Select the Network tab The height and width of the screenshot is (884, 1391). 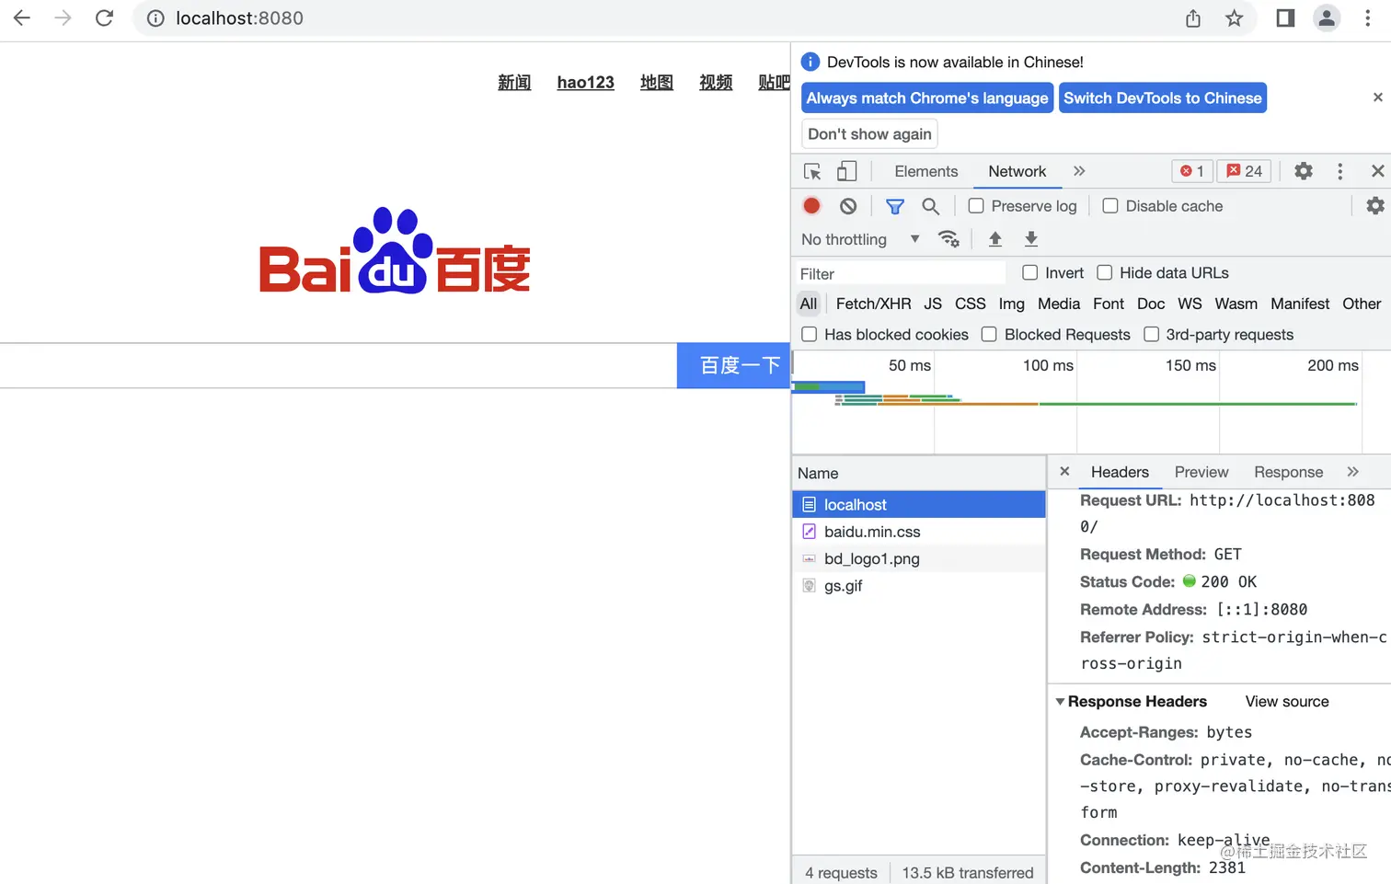point(1017,171)
